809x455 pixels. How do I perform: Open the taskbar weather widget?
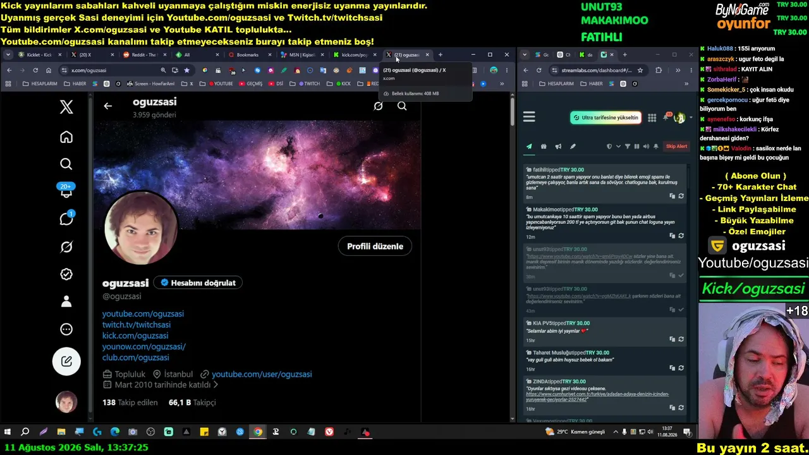pyautogui.click(x=575, y=432)
